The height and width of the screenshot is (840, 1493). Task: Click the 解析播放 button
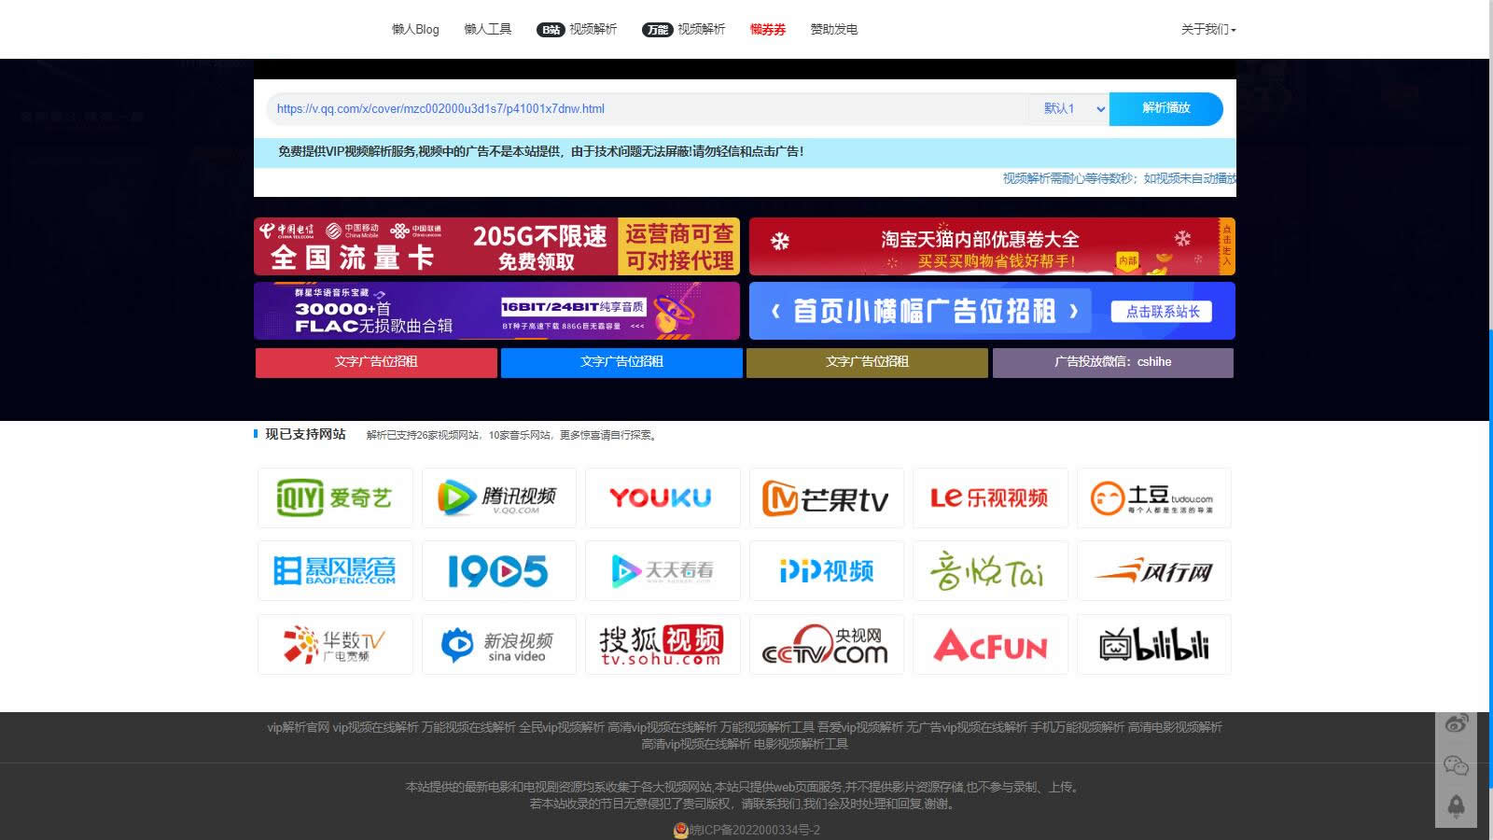point(1165,108)
